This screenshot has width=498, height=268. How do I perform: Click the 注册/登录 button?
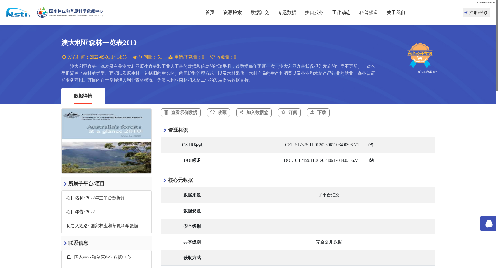[476, 12]
